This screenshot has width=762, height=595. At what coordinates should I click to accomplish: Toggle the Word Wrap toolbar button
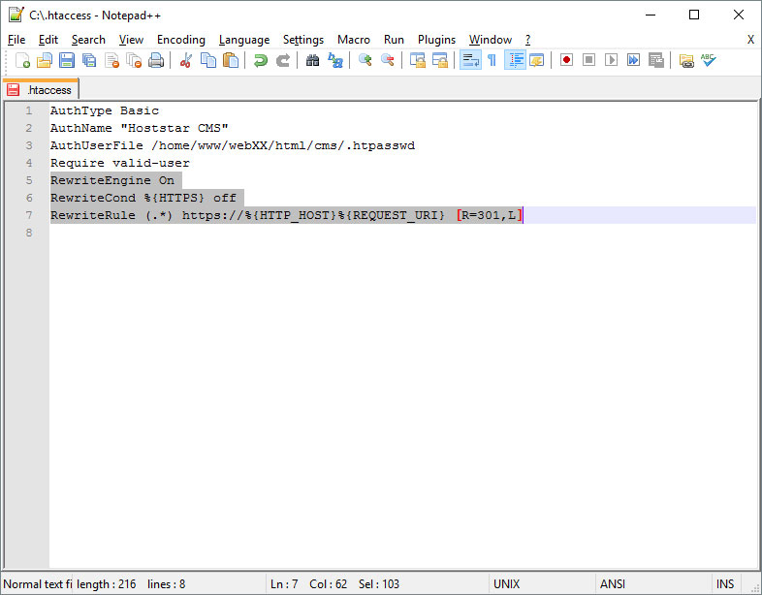470,60
